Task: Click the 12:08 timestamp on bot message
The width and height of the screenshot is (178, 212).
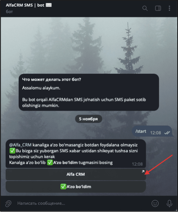Action: pos(137,164)
